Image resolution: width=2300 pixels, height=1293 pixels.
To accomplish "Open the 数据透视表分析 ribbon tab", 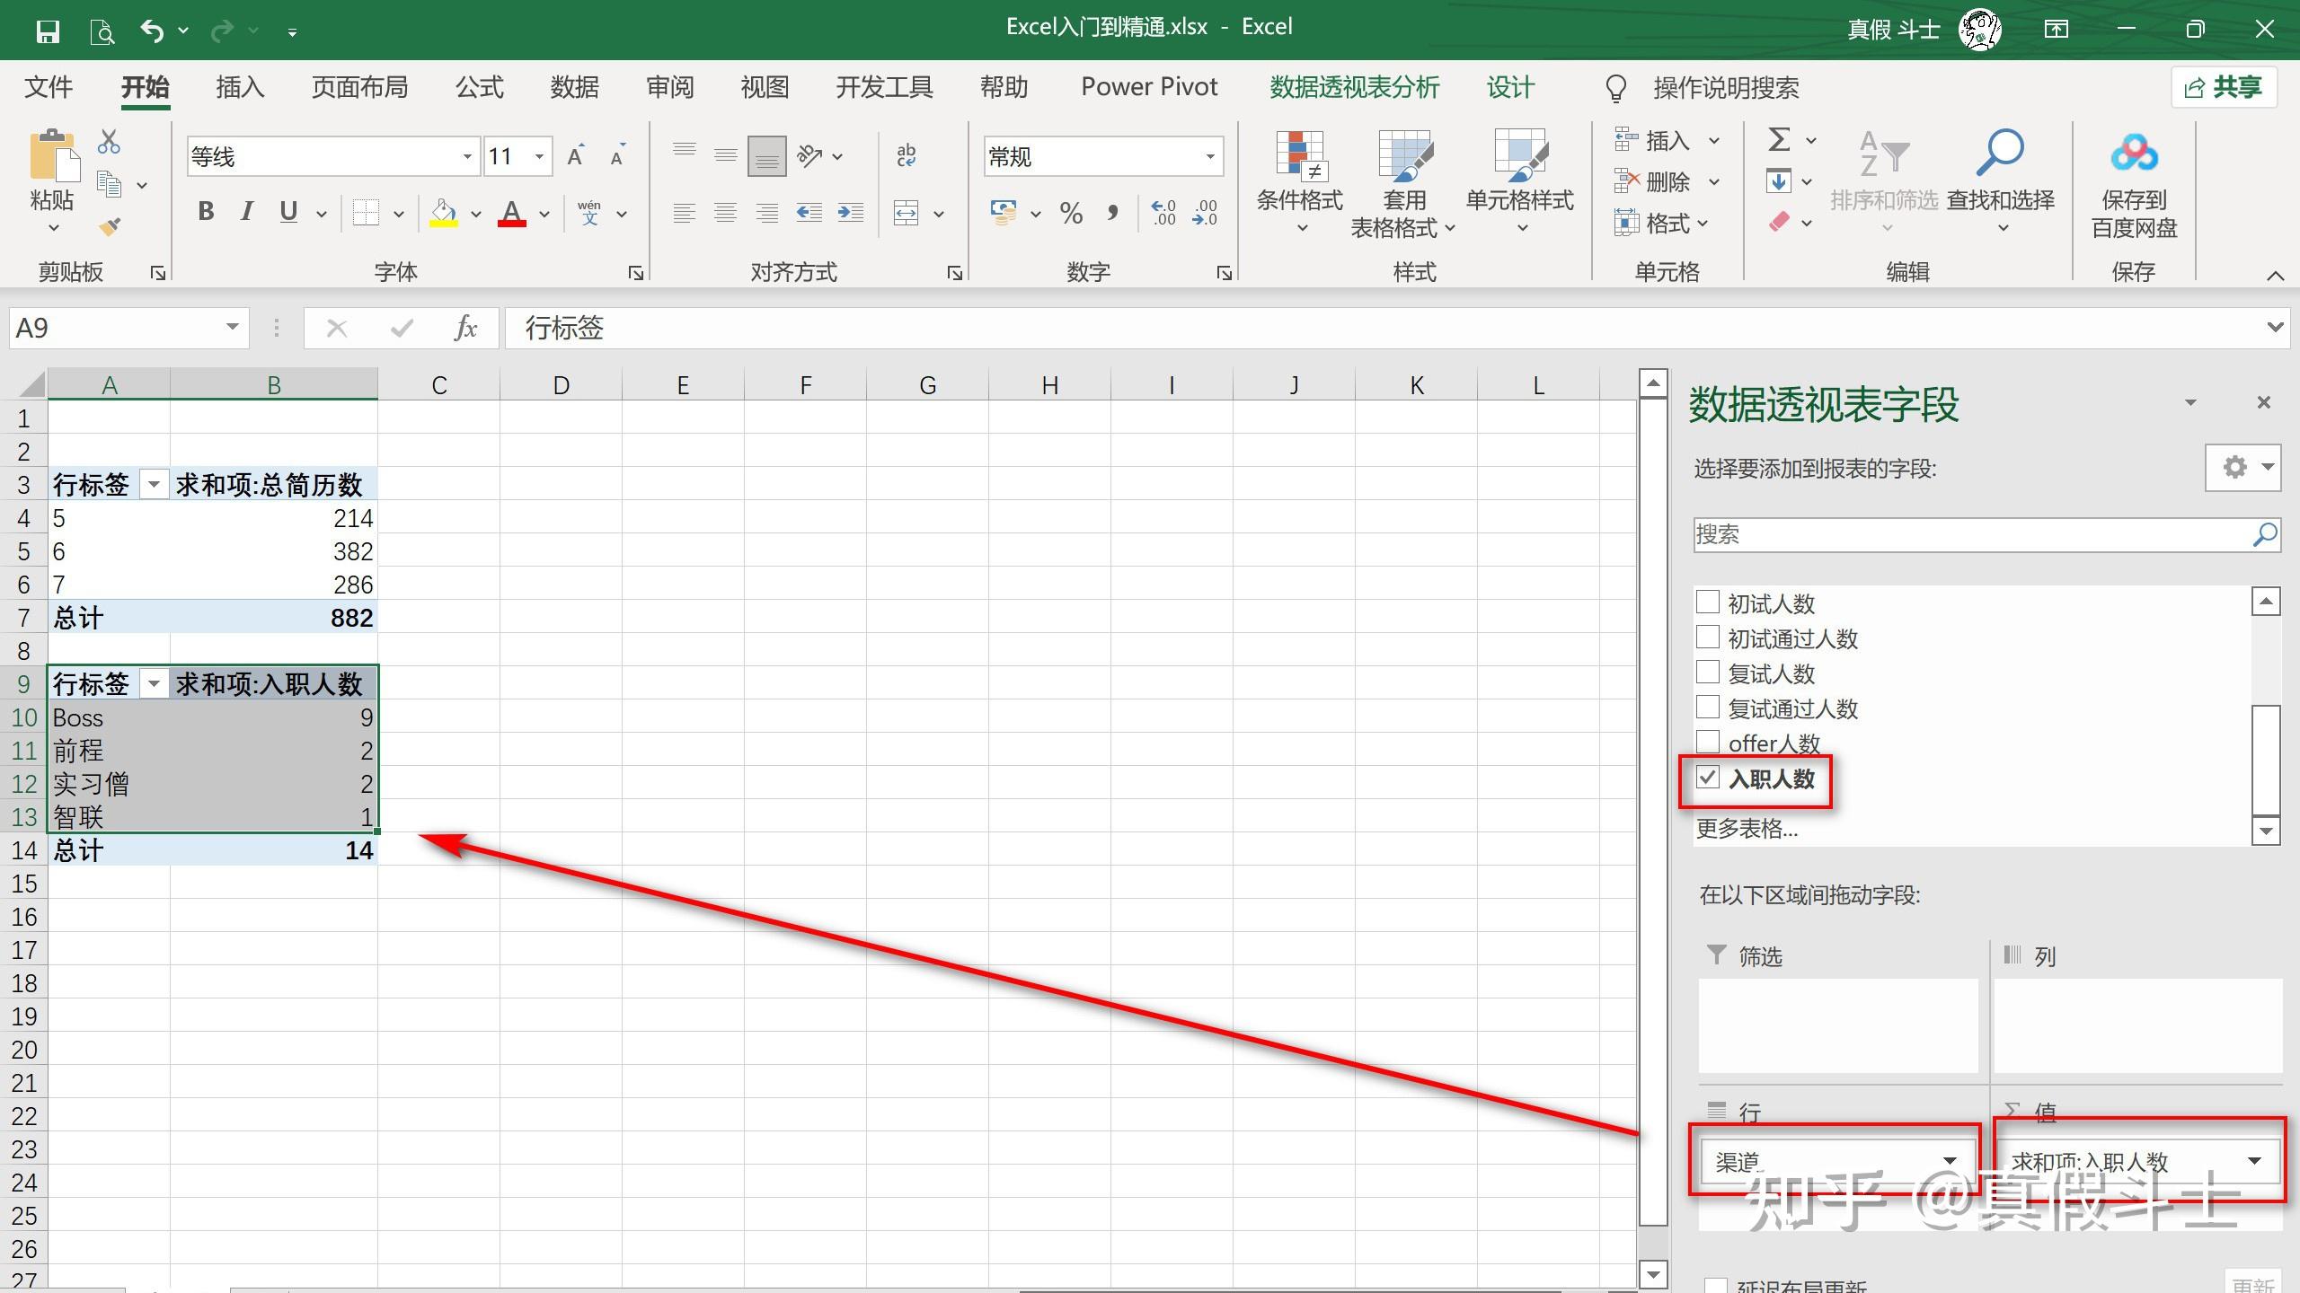I will tap(1354, 87).
